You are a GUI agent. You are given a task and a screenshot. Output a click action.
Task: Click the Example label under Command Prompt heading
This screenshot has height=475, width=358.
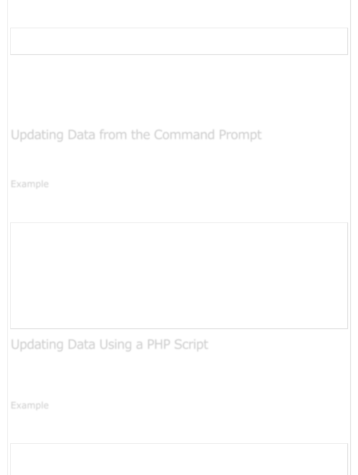click(30, 184)
